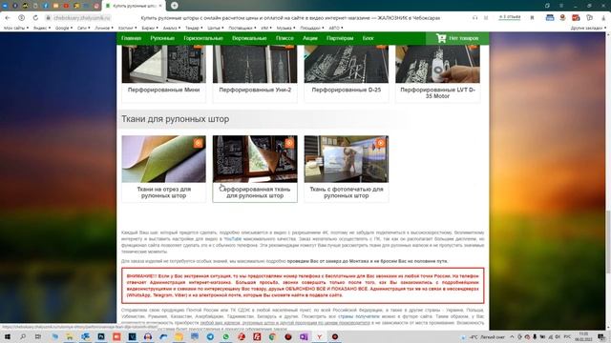Open the Yandex round icon beside back arrow
611x343 pixels.
21,18
